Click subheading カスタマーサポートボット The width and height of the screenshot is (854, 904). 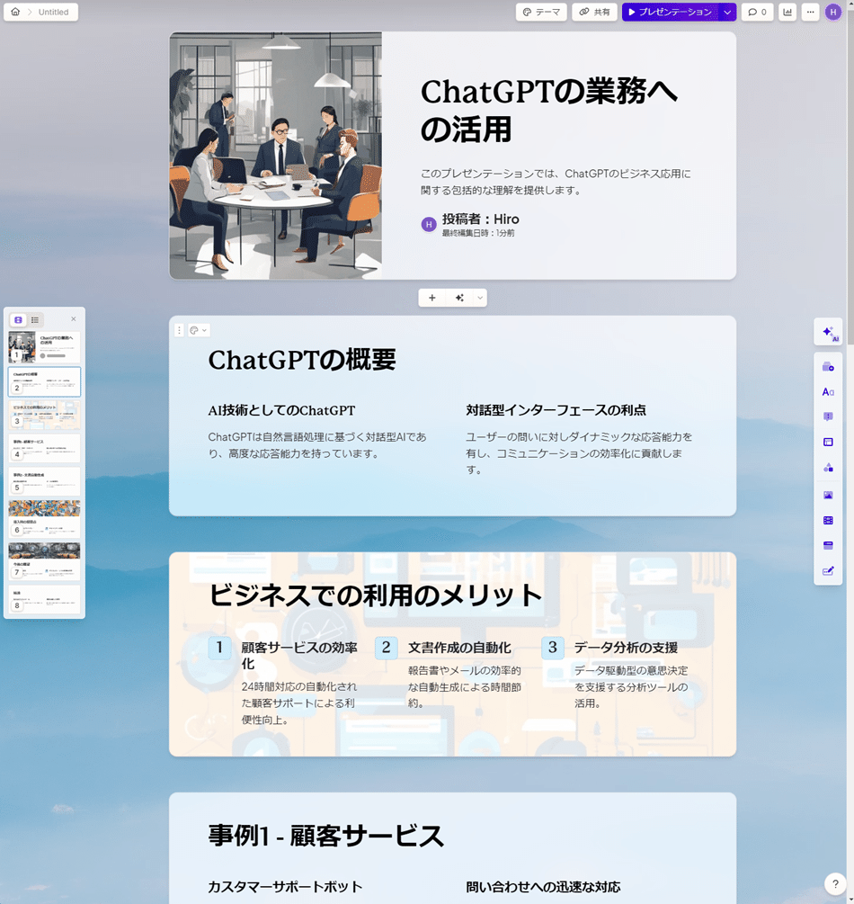pos(285,887)
